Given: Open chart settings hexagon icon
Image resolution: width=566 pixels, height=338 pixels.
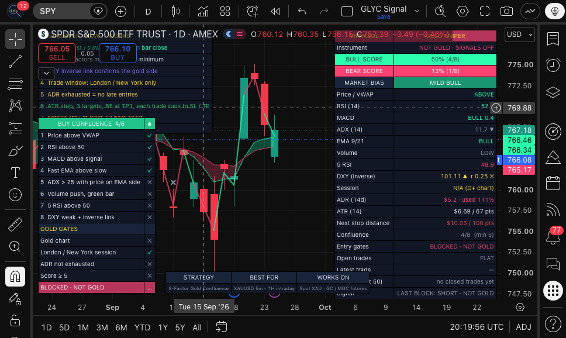Looking at the screenshot, I should (x=463, y=12).
